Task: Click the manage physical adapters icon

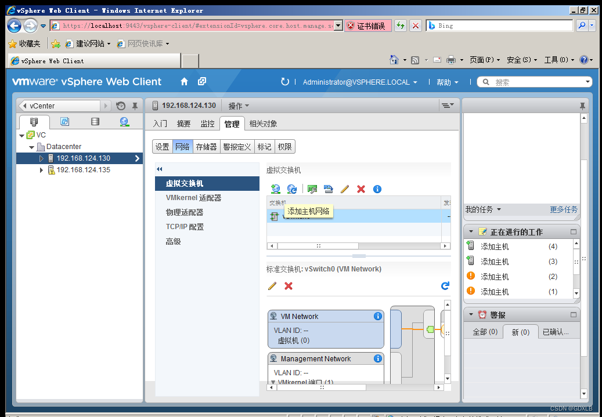Action: (312, 188)
